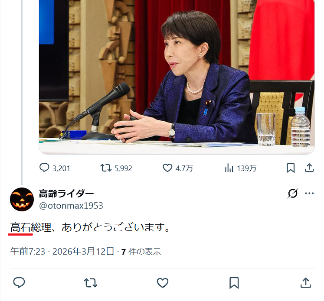The image size is (324, 301).
Task: View analytics showing 139万 impressions
Action: pos(241,168)
